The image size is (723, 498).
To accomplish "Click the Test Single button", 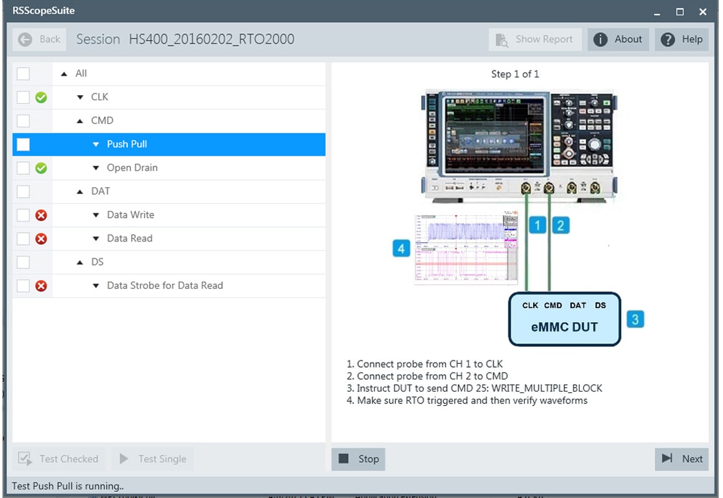I will point(154,459).
